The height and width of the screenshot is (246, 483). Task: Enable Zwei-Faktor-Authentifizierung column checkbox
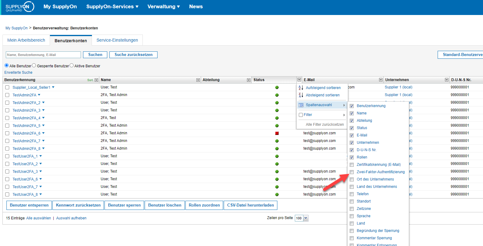tap(352, 172)
